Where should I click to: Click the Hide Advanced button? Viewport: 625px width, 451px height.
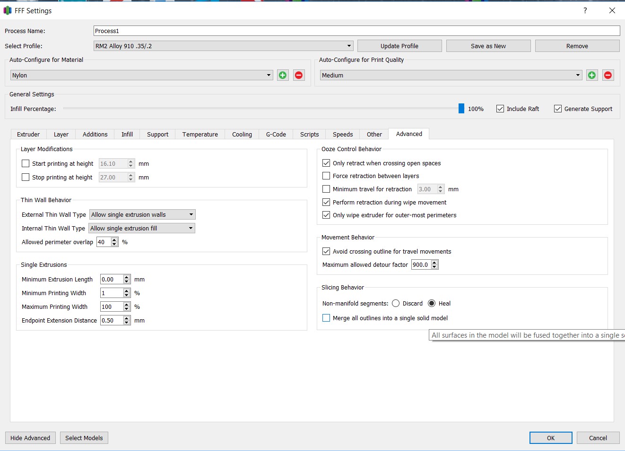point(30,438)
